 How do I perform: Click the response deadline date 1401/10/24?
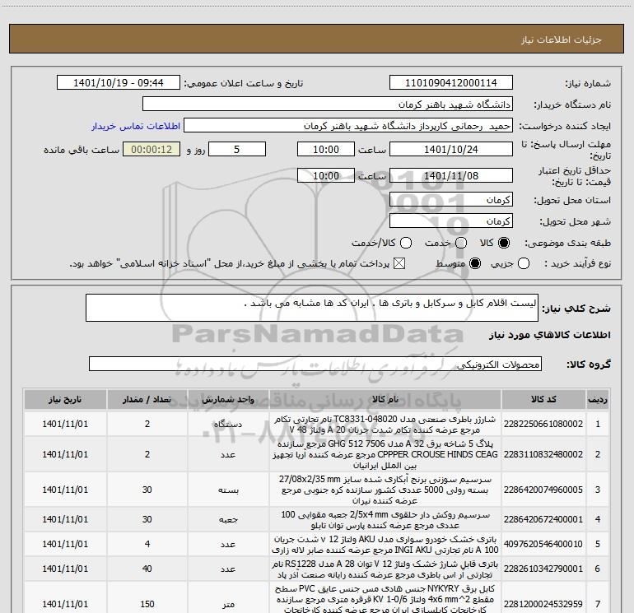click(x=451, y=149)
